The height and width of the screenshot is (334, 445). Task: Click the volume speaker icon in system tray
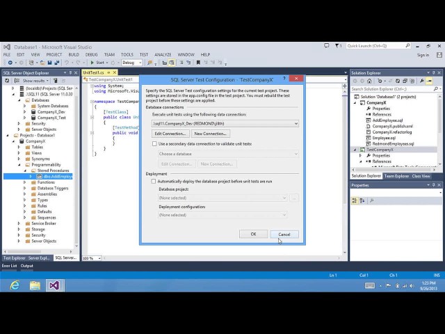[x=412, y=286]
